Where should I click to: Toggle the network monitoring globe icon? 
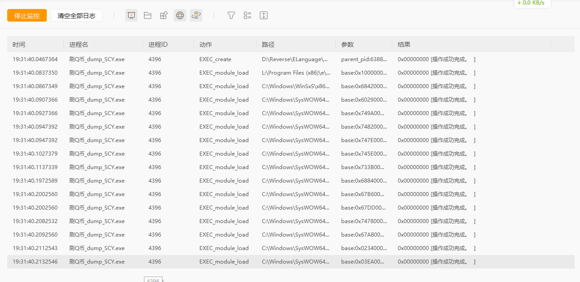click(180, 16)
